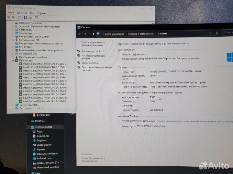Image resolution: width=233 pixels, height=174 pixels.
Task: Click the Поиск search field
Action: point(228,32)
